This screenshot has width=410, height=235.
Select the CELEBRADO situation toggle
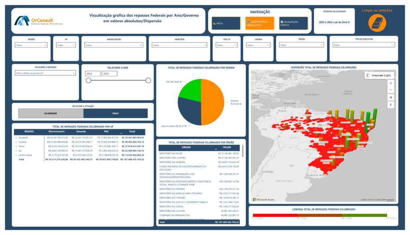click(50, 113)
